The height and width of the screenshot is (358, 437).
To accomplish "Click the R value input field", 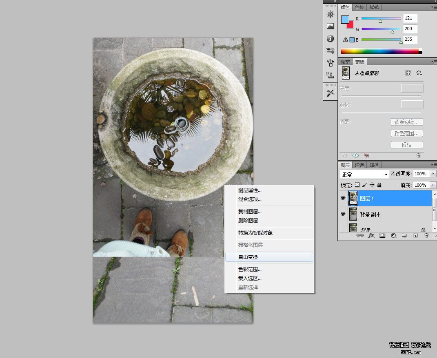I will 410,18.
